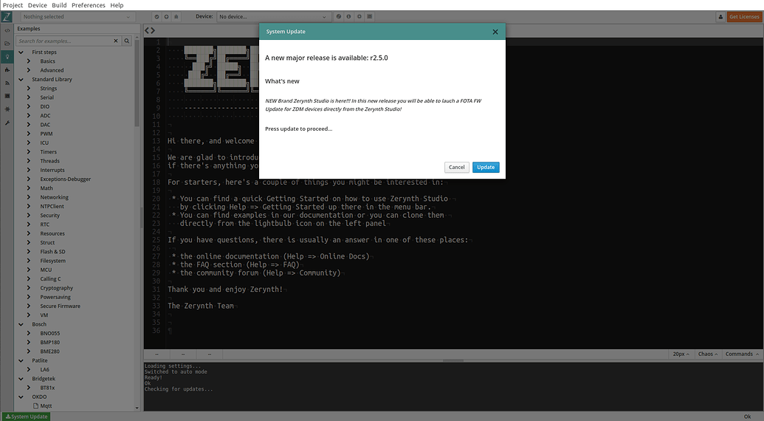Viewport: 764px width, 421px height.
Task: Open the code projects sidebar icon
Action: 7,30
